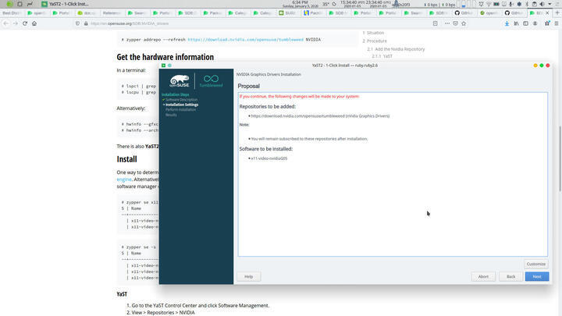Switch to the SUSE browser tab
Screen dimensions: 562x316
click(x=289, y=13)
